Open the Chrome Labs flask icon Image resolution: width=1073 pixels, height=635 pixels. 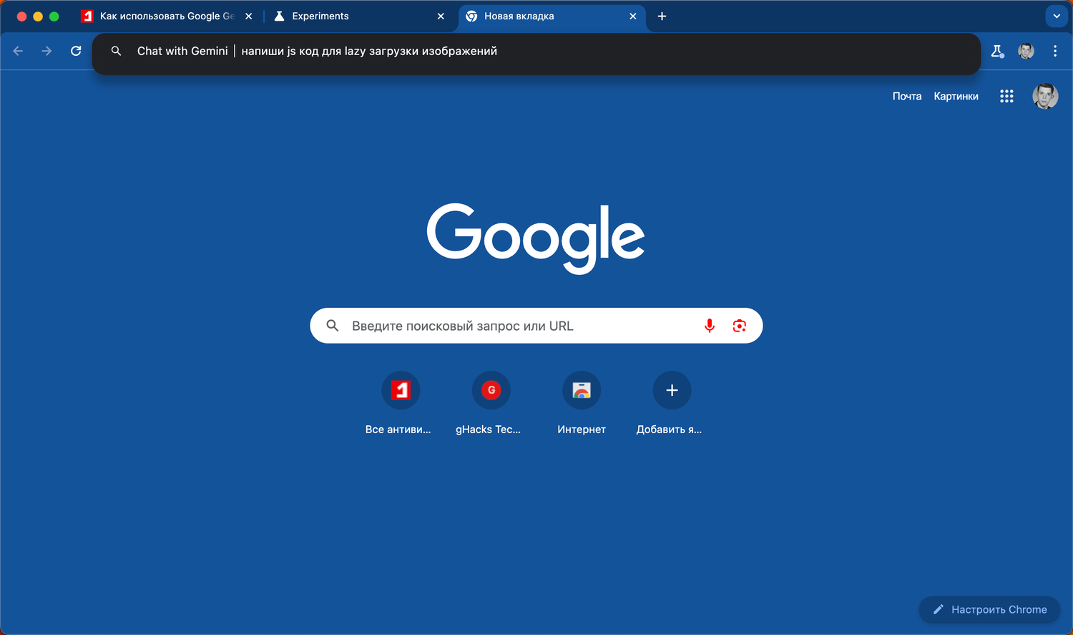997,51
